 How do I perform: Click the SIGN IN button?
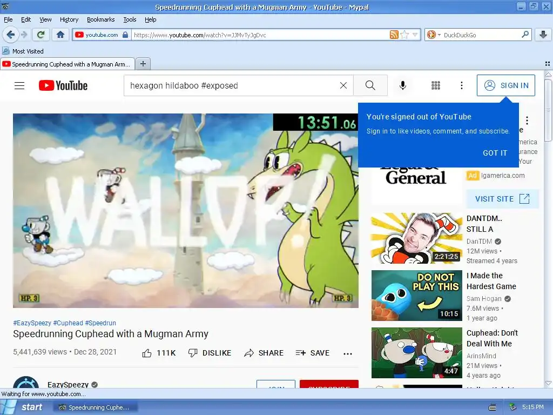tap(505, 85)
